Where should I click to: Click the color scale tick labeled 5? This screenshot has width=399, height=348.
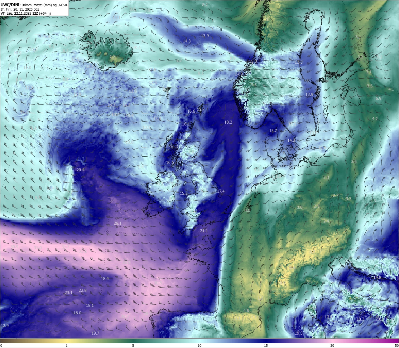tap(133, 346)
